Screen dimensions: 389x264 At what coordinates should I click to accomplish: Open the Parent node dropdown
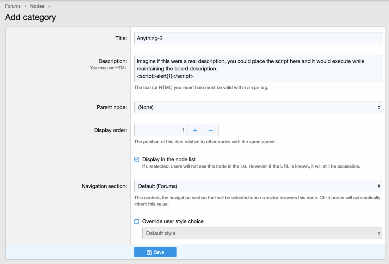[x=258, y=107]
